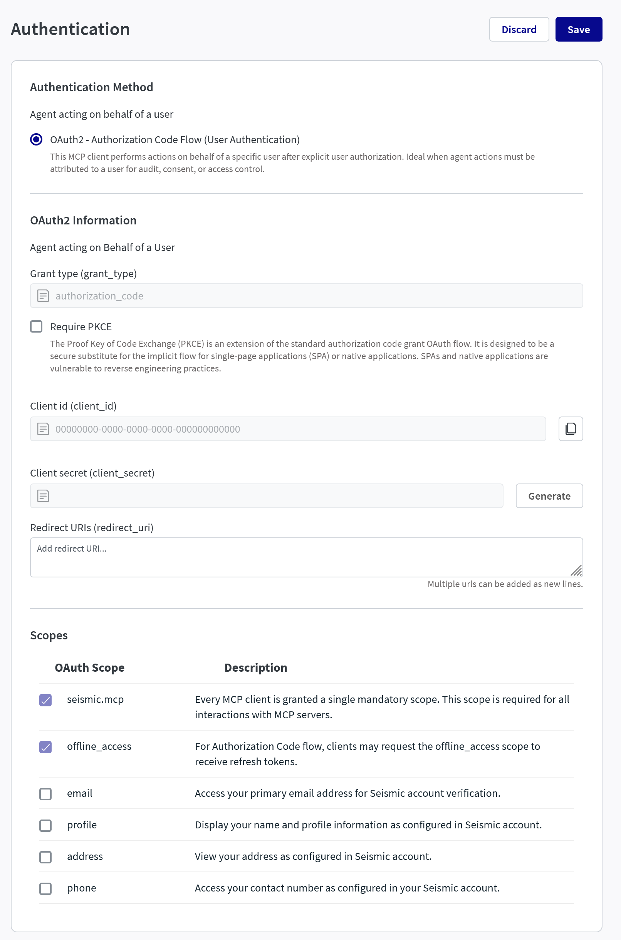Check the profile scope checkbox
The image size is (621, 940).
(45, 825)
